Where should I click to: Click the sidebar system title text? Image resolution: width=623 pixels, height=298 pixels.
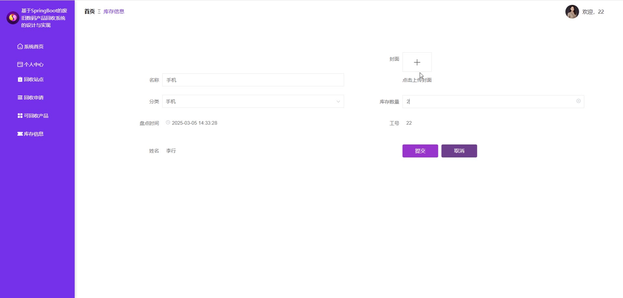[44, 18]
